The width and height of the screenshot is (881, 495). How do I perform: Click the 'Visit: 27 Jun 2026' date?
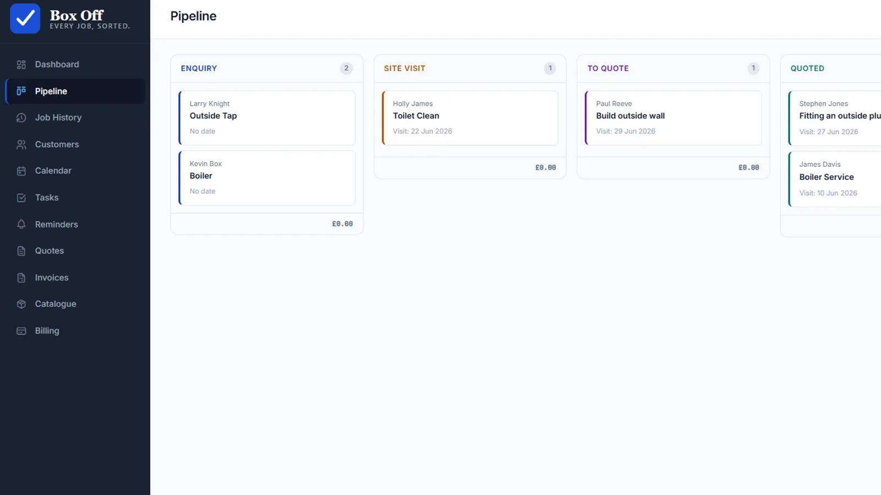click(829, 131)
